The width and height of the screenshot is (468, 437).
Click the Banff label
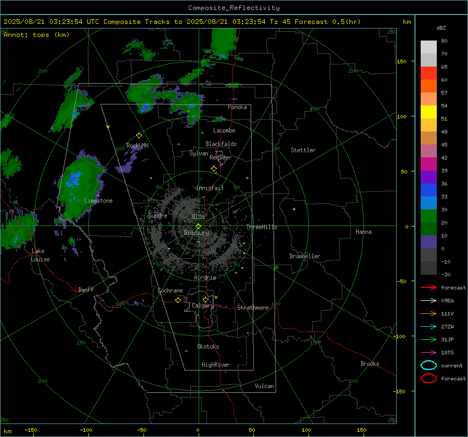[x=86, y=289]
